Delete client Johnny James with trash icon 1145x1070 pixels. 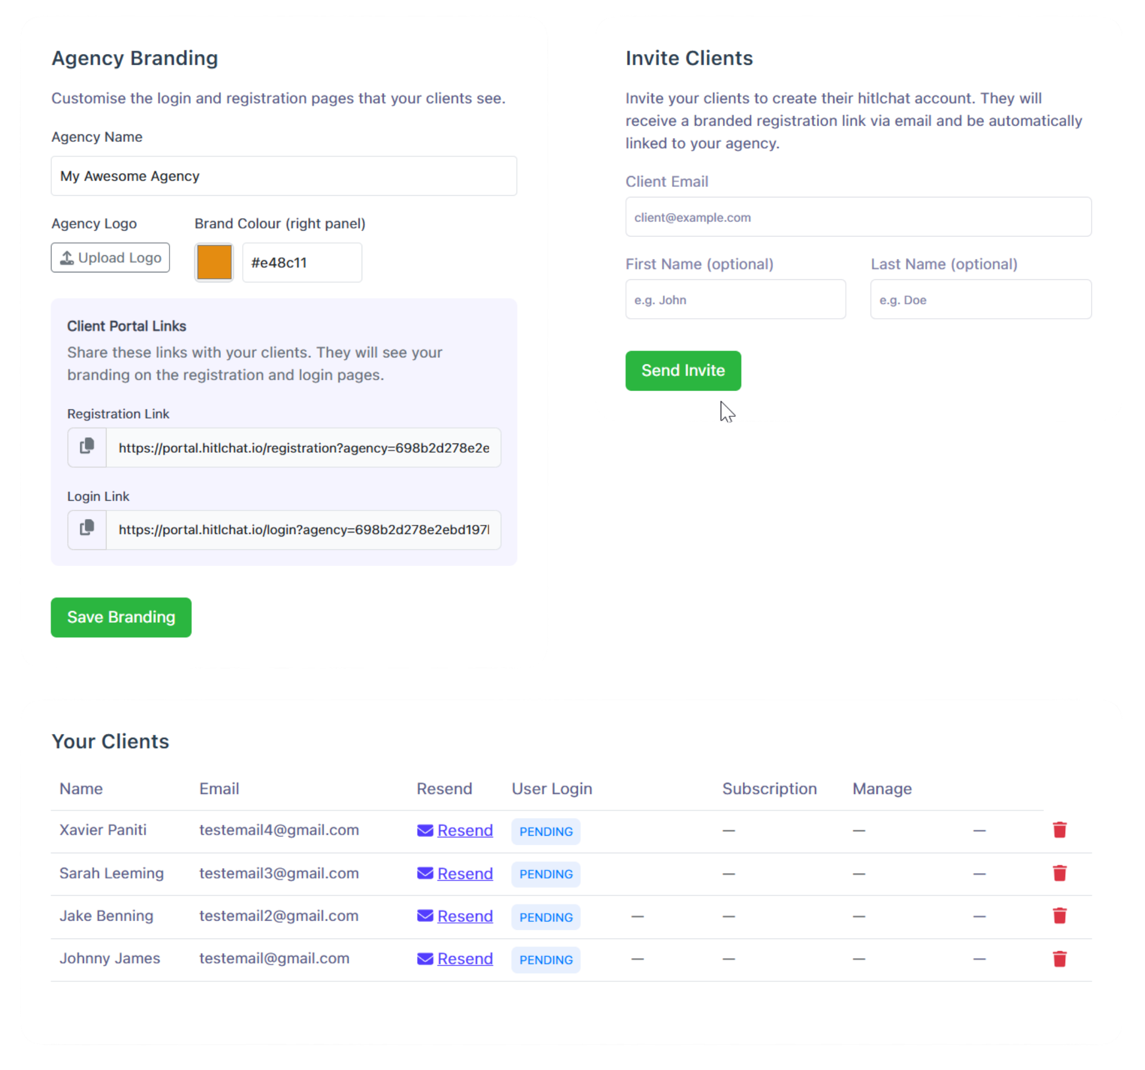pos(1059,959)
